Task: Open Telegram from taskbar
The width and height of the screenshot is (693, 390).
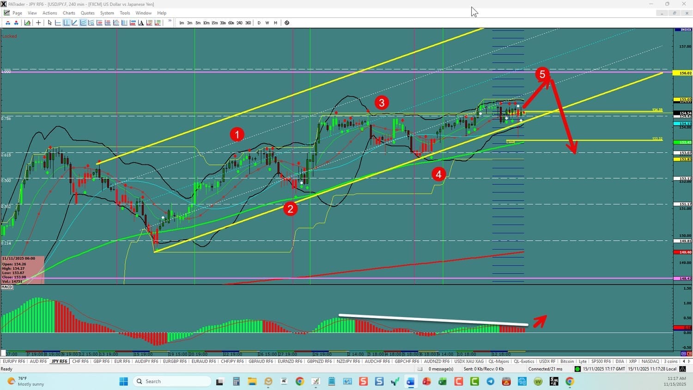Action: tap(490, 381)
